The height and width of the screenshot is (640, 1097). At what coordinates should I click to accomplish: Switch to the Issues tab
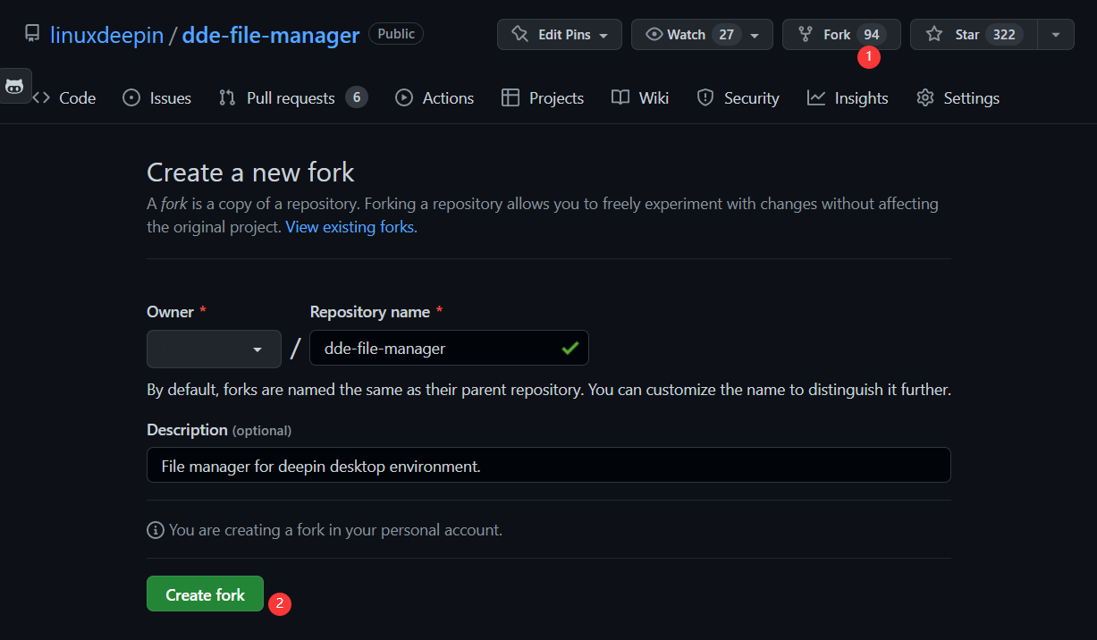click(x=156, y=98)
